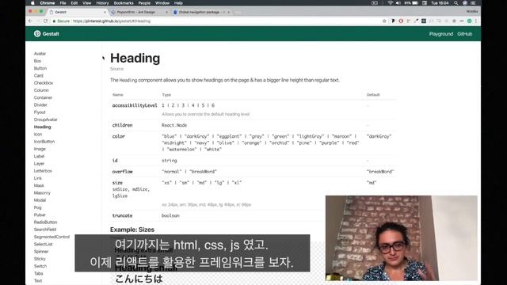Click the Wi-Fi status icon
Screen dimensions: 507x285
point(391,3)
